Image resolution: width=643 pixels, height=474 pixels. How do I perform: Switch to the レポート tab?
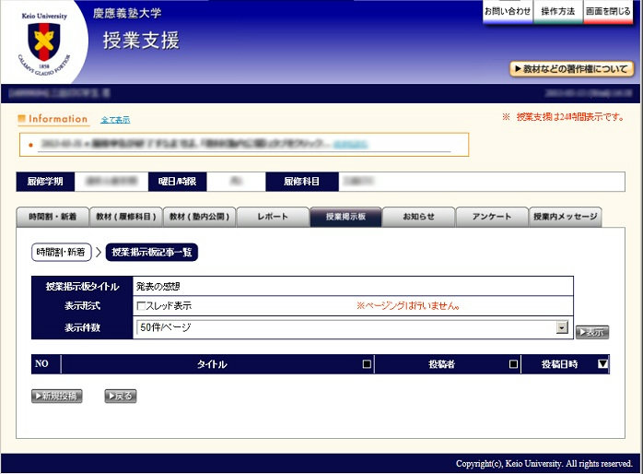point(273,217)
